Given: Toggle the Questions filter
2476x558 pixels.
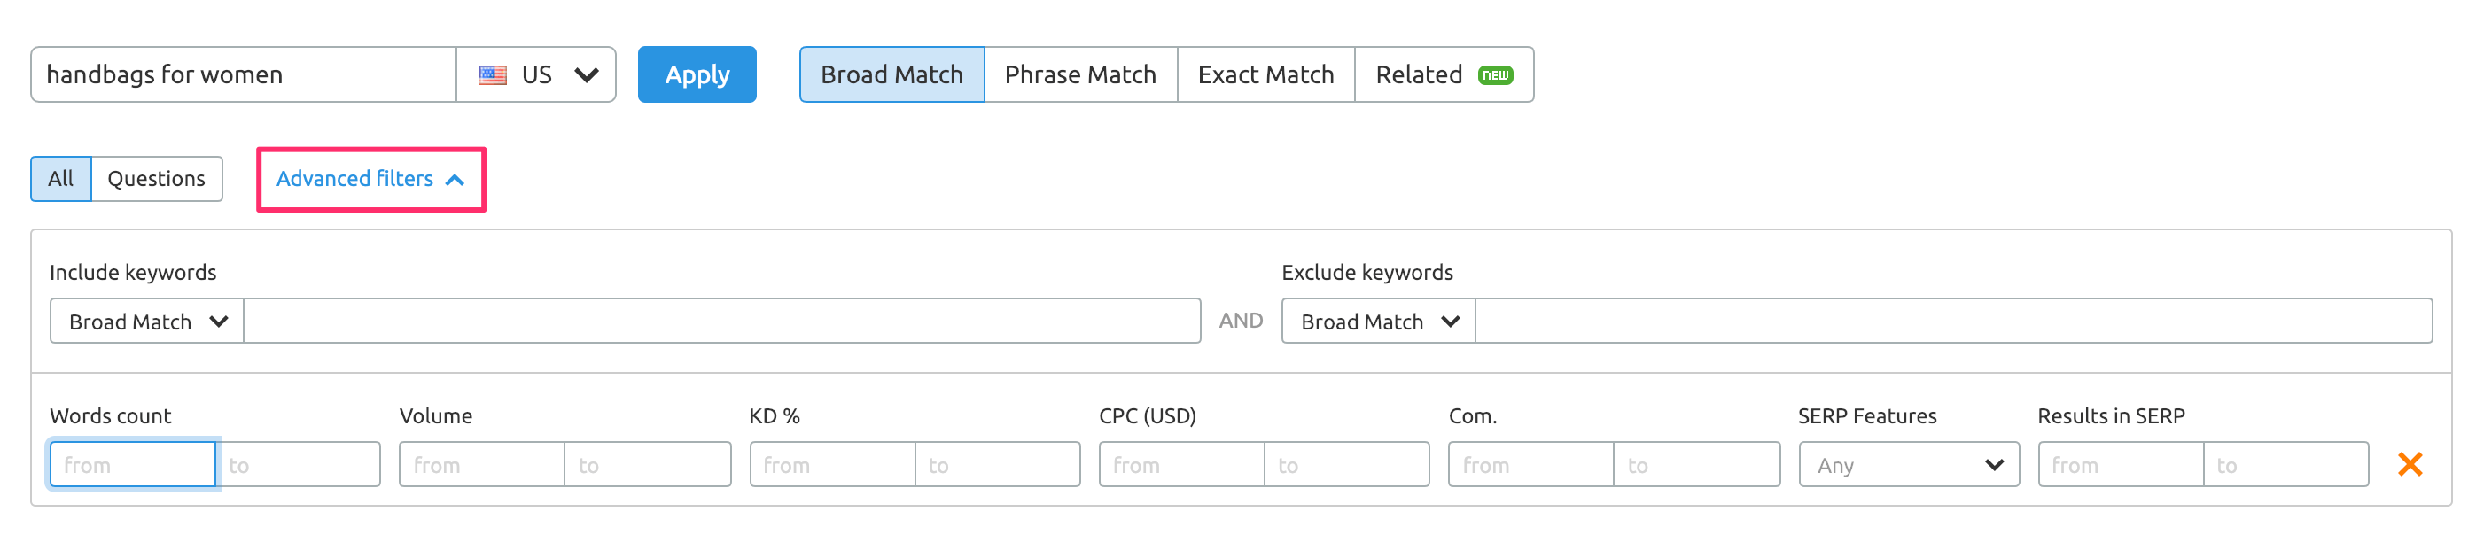Looking at the screenshot, I should point(157,179).
